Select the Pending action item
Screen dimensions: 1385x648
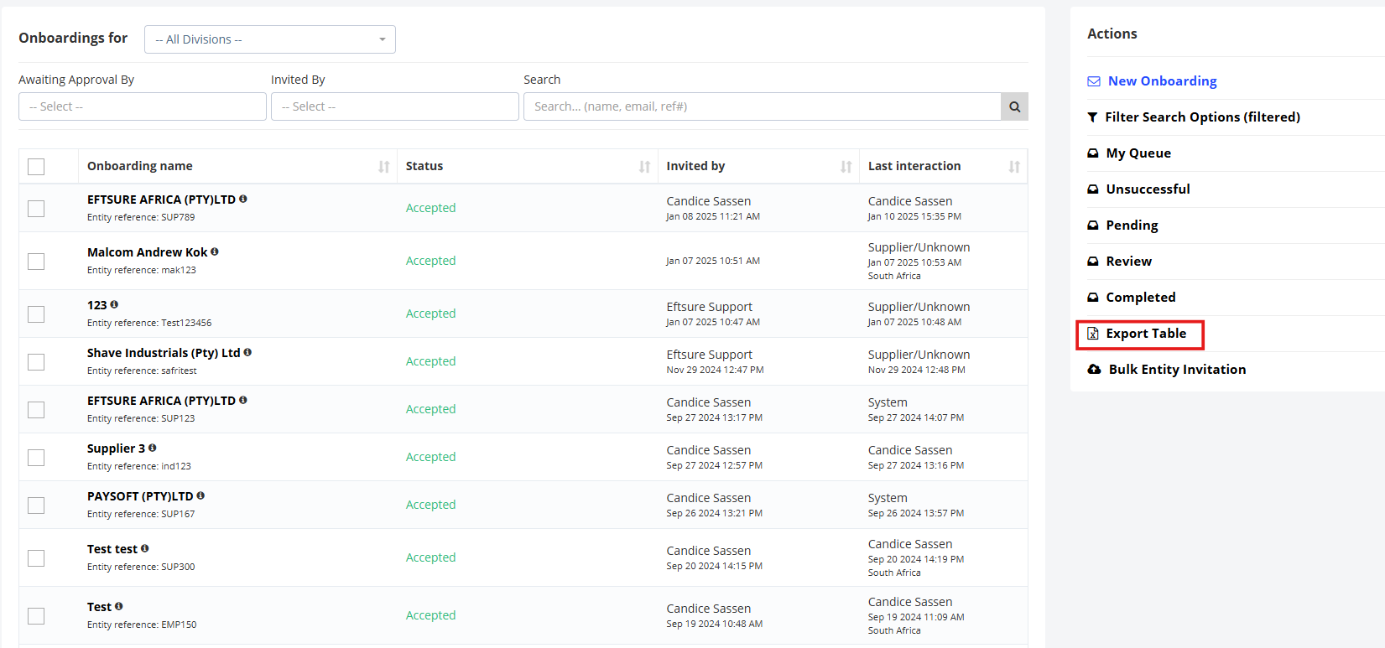pos(1132,226)
